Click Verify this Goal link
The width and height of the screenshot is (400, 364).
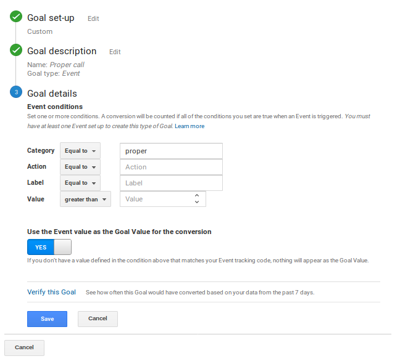[51, 292]
